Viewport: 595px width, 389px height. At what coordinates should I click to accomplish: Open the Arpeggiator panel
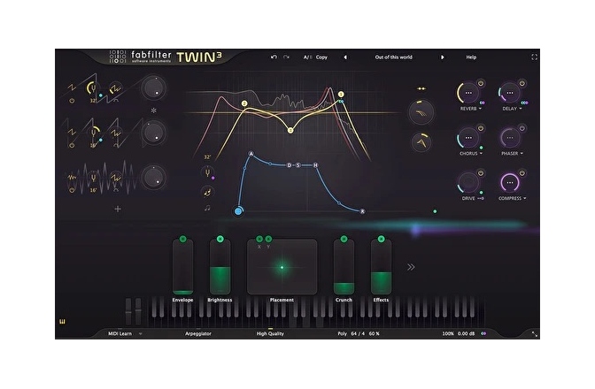click(198, 333)
